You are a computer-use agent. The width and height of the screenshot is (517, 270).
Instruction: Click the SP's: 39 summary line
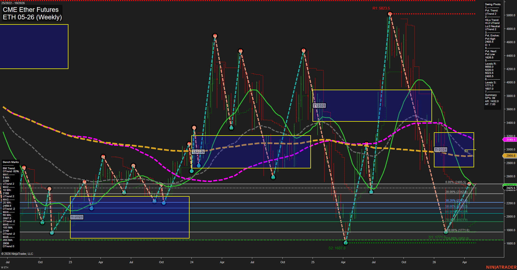(x=490, y=98)
